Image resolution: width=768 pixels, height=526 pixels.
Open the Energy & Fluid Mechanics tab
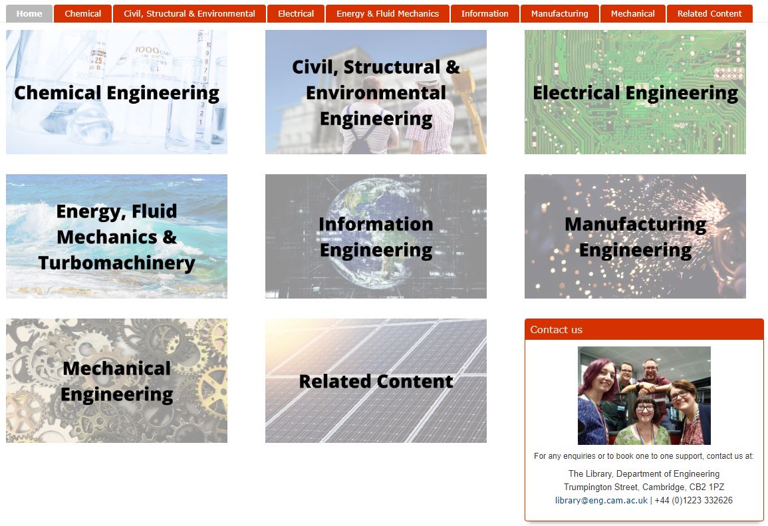coord(387,13)
